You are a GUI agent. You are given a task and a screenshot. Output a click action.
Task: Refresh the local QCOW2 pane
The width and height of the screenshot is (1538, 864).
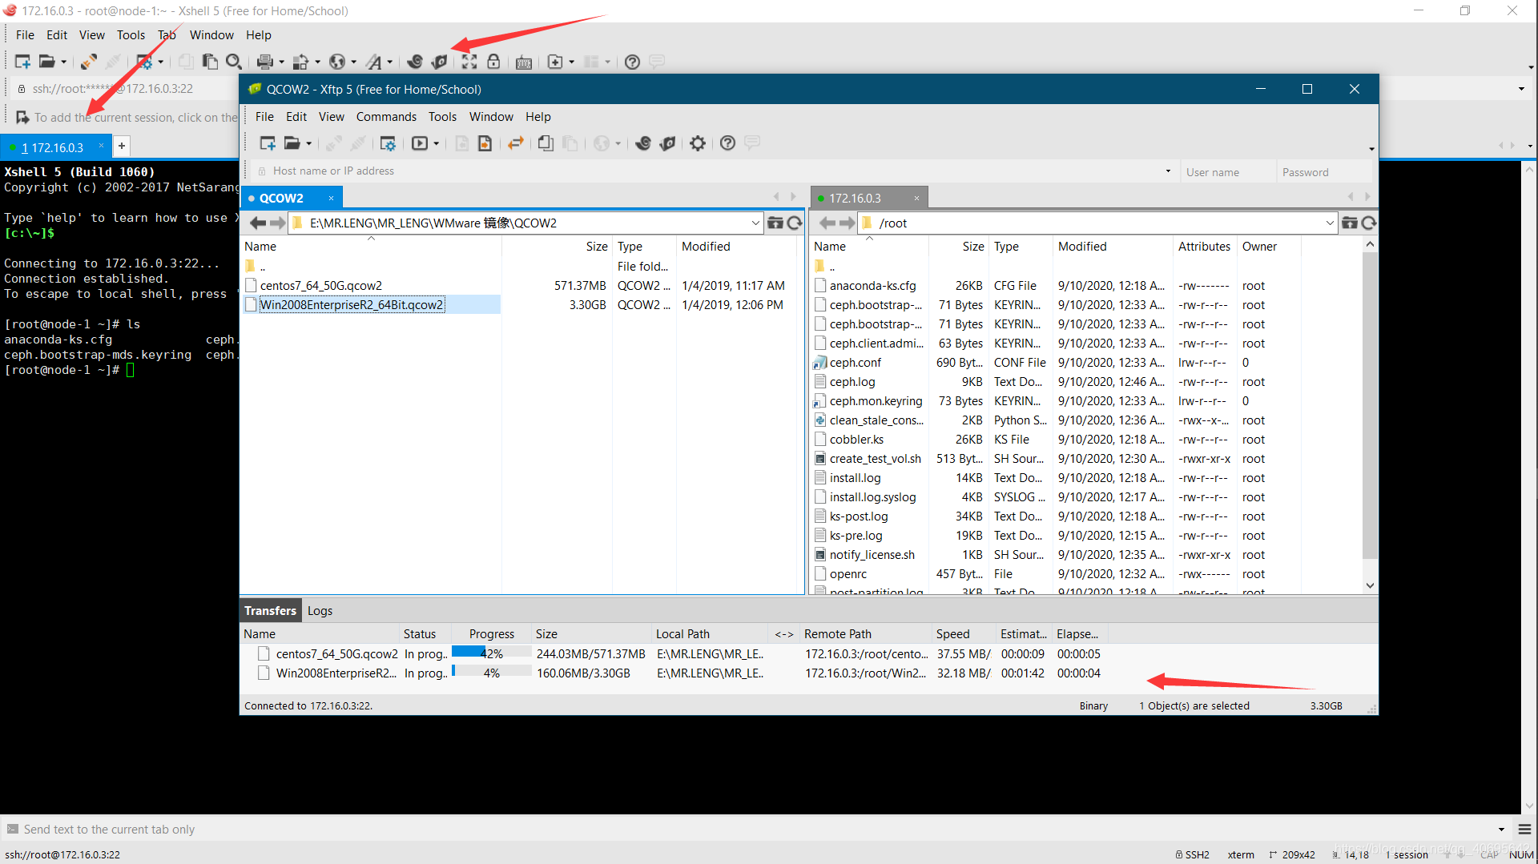pyautogui.click(x=795, y=223)
